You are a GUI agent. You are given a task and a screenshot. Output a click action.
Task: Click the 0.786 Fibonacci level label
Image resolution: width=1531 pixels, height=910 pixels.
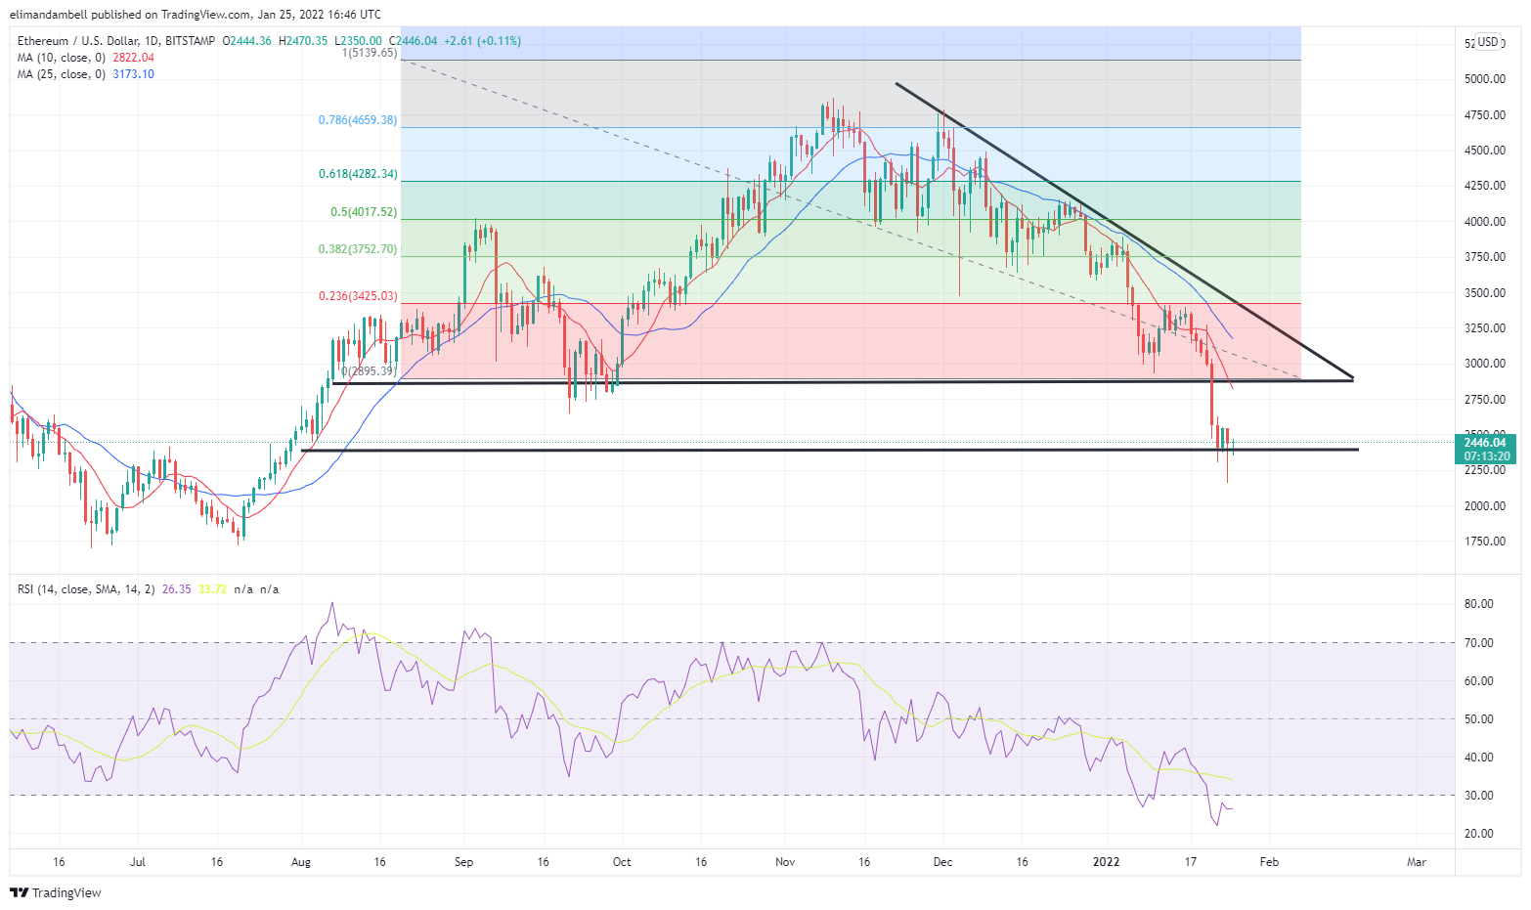[x=358, y=120]
